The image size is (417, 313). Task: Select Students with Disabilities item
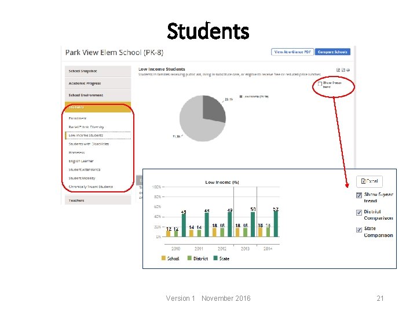click(x=89, y=144)
